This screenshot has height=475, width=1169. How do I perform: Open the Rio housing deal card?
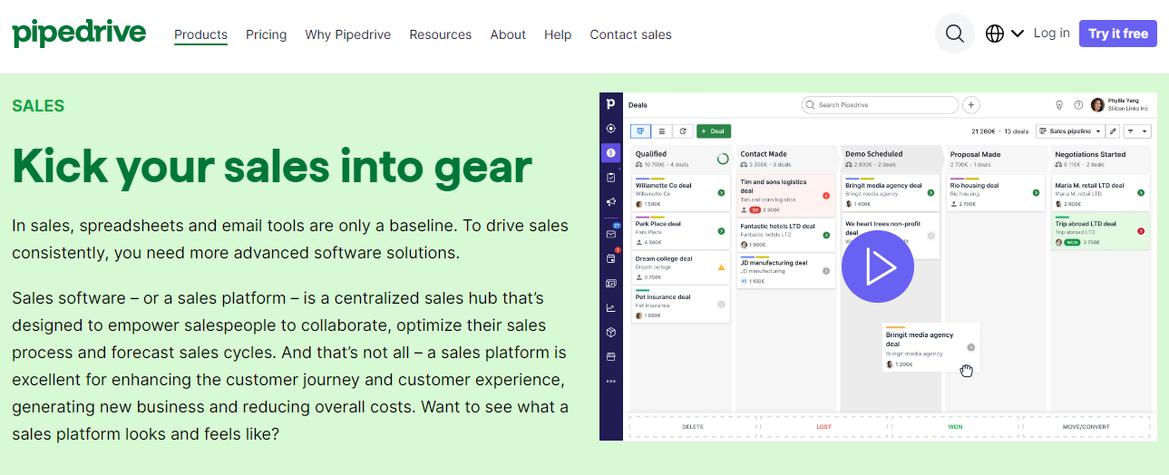pos(996,192)
